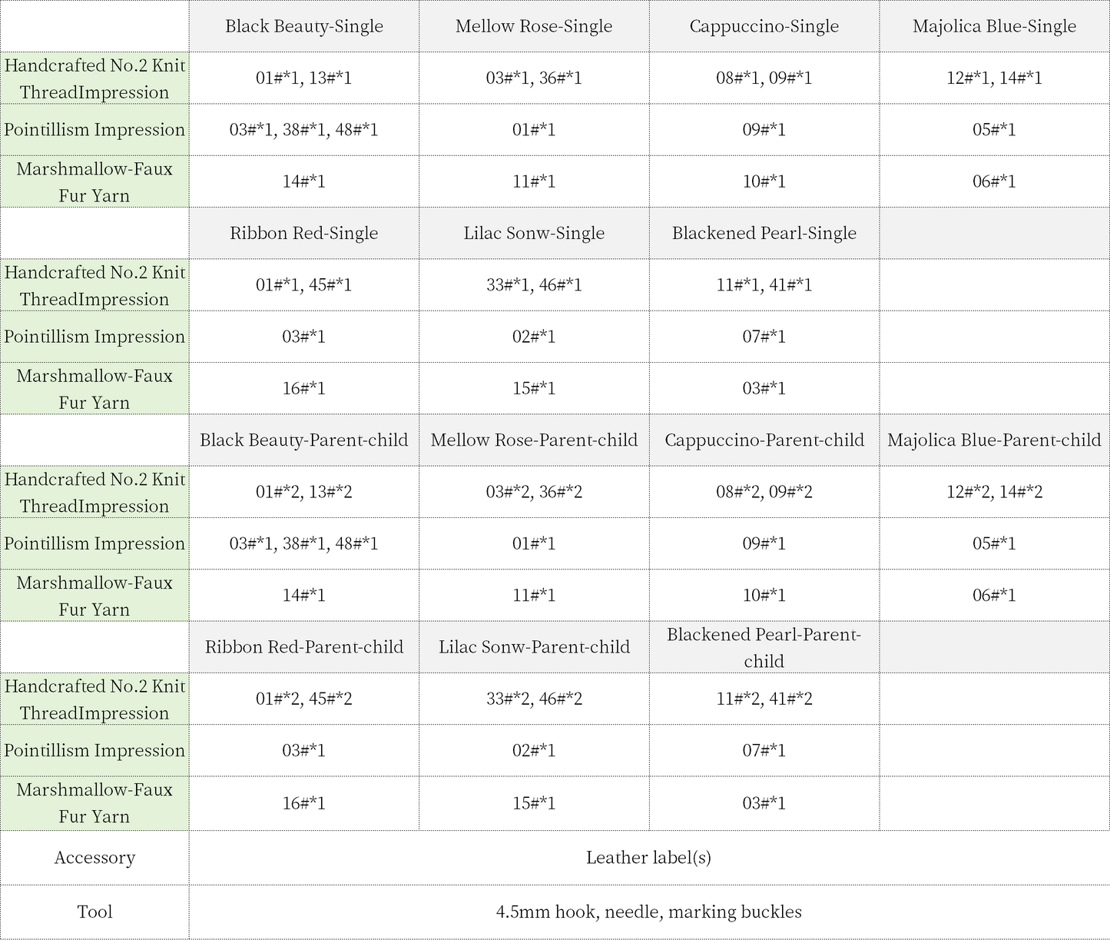Click the Accessory row label
The height and width of the screenshot is (940, 1110).
(x=94, y=858)
